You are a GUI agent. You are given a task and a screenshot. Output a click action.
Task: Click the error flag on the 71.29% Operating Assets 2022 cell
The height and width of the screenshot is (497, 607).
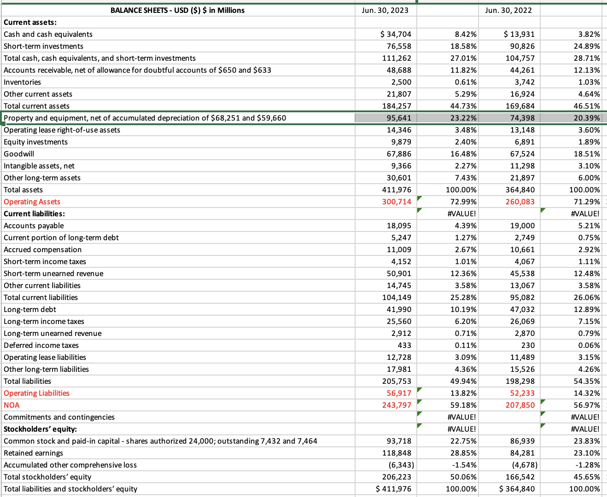click(542, 199)
